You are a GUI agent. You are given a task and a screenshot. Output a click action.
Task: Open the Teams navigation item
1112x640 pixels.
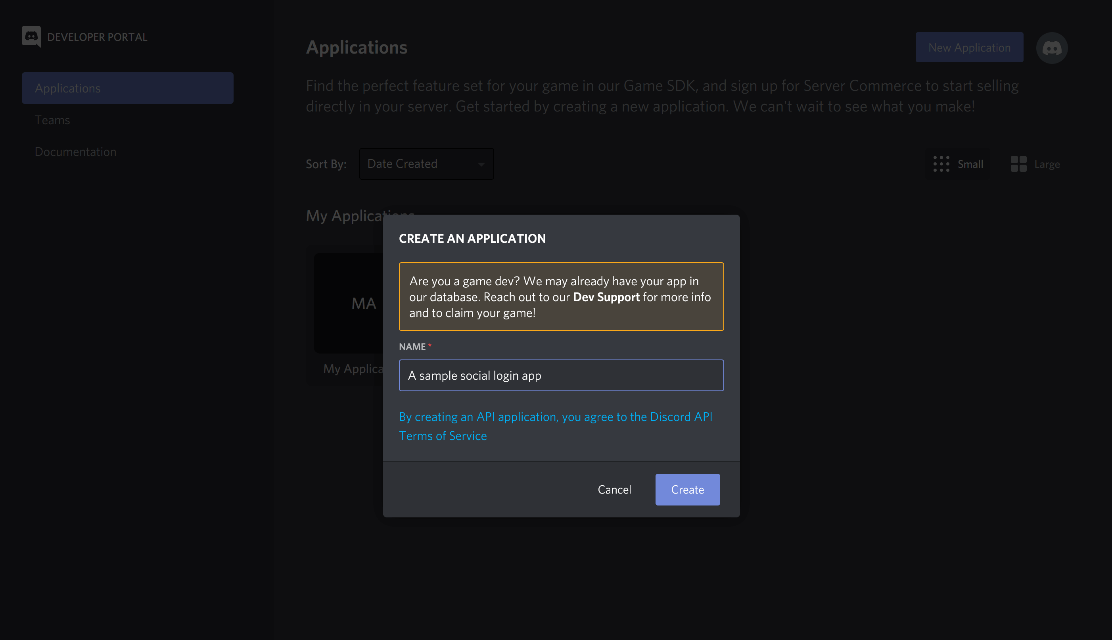click(x=52, y=119)
